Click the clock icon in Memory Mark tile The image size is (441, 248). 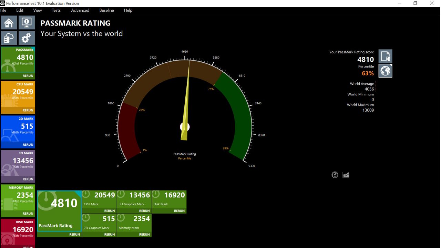tap(121, 218)
